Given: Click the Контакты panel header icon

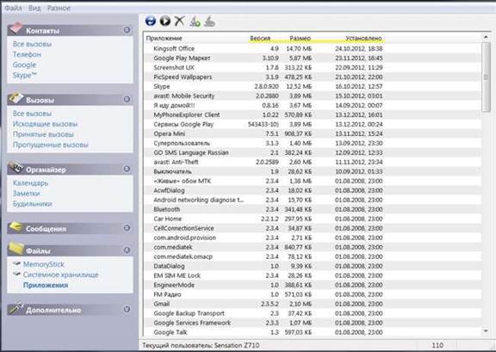Looking at the screenshot, I should [x=15, y=28].
